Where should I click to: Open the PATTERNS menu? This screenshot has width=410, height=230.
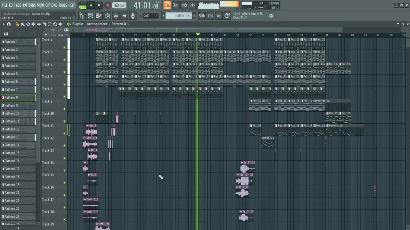[x=29, y=5]
